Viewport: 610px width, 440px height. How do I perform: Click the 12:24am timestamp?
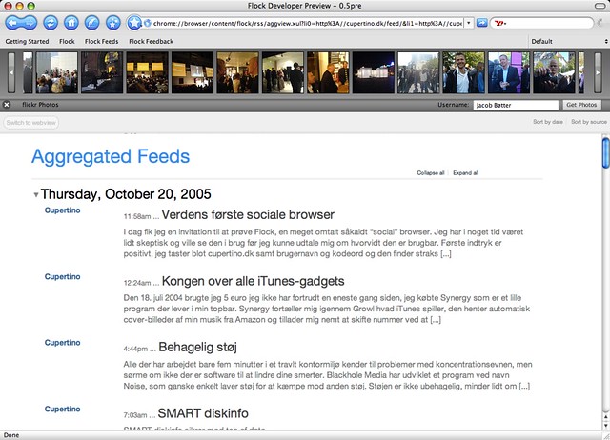137,283
